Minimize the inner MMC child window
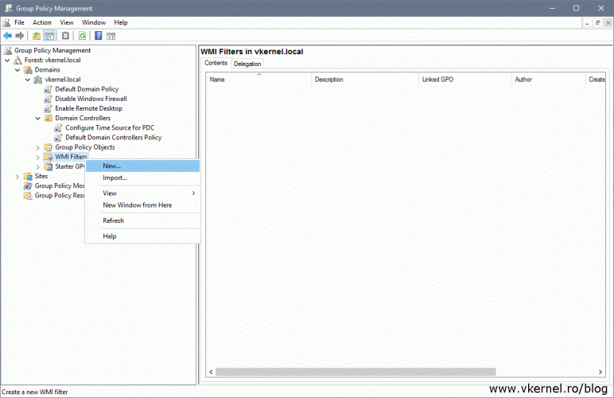Screen dimensions: 614x398 click(587, 23)
